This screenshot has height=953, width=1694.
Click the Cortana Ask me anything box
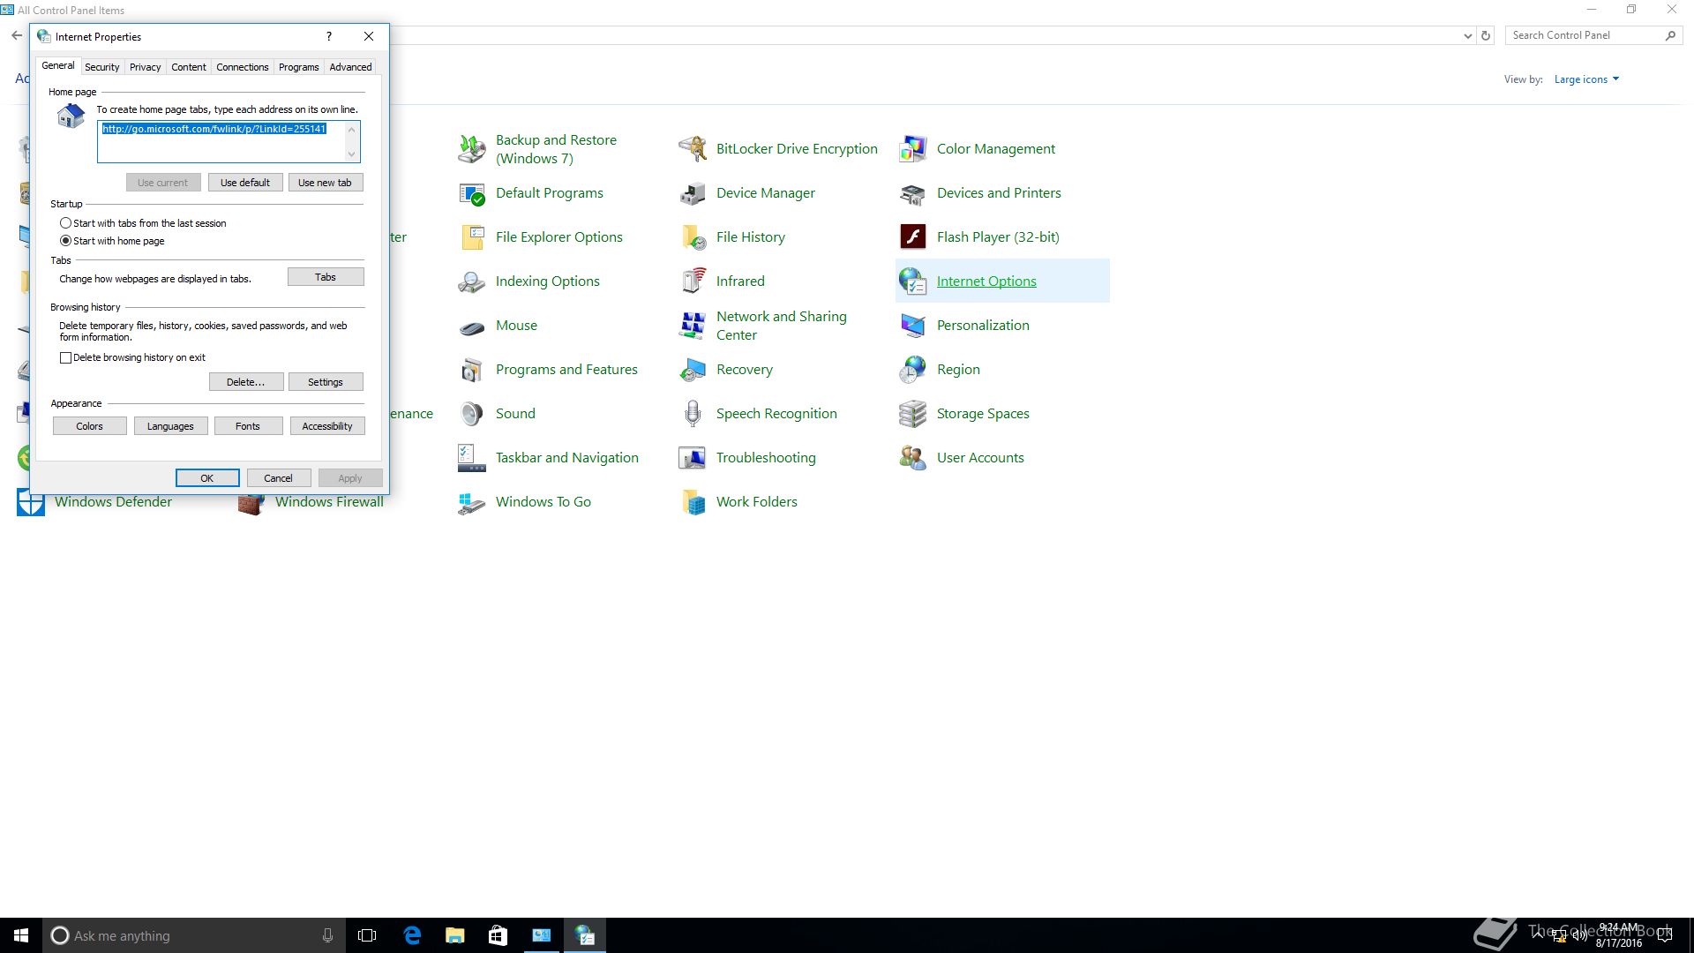[x=192, y=935]
